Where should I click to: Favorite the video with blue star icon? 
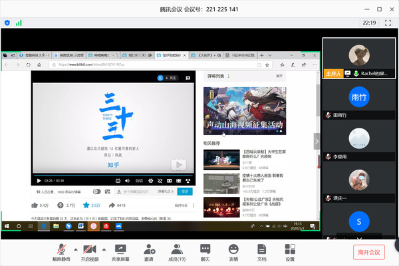[x=86, y=205]
